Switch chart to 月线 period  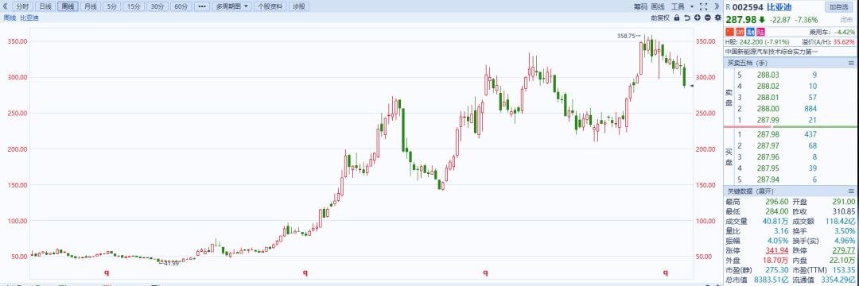pos(90,6)
